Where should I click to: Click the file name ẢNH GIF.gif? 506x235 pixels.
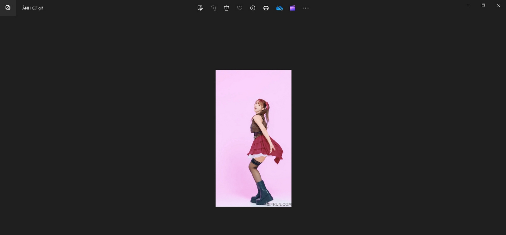tap(33, 8)
